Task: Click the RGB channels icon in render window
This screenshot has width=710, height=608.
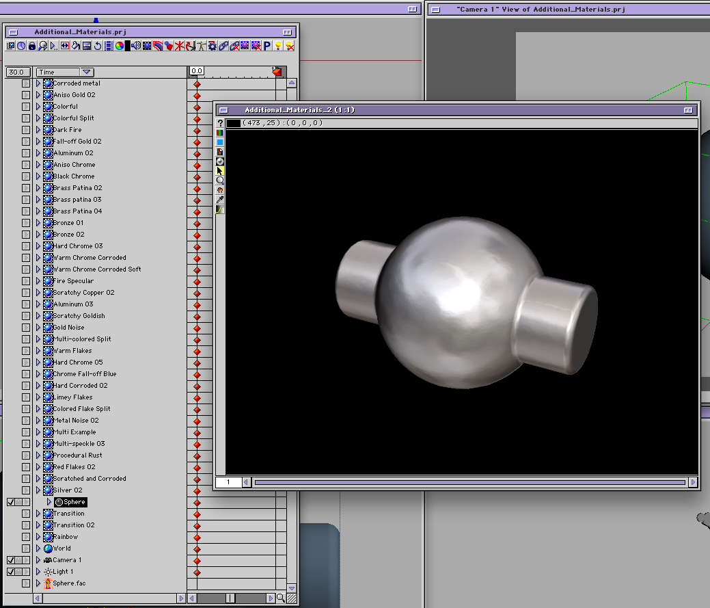Action: [x=220, y=133]
